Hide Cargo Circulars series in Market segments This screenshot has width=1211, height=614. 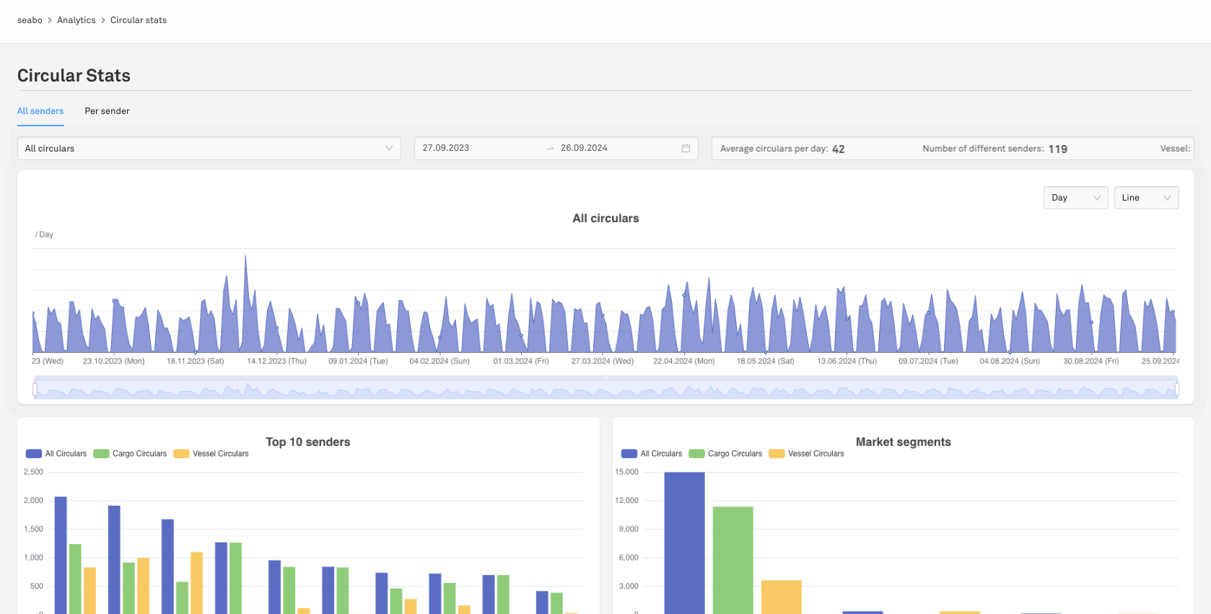pos(725,454)
